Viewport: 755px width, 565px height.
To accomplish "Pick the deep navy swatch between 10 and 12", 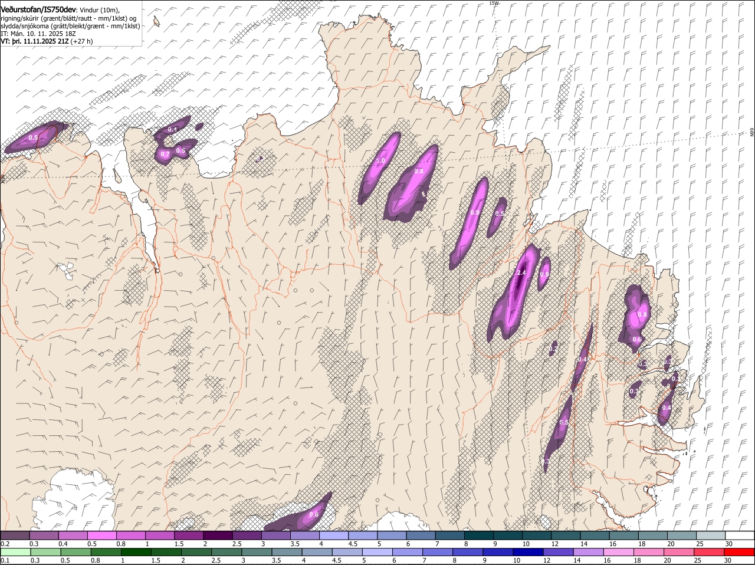I will pos(527,552).
